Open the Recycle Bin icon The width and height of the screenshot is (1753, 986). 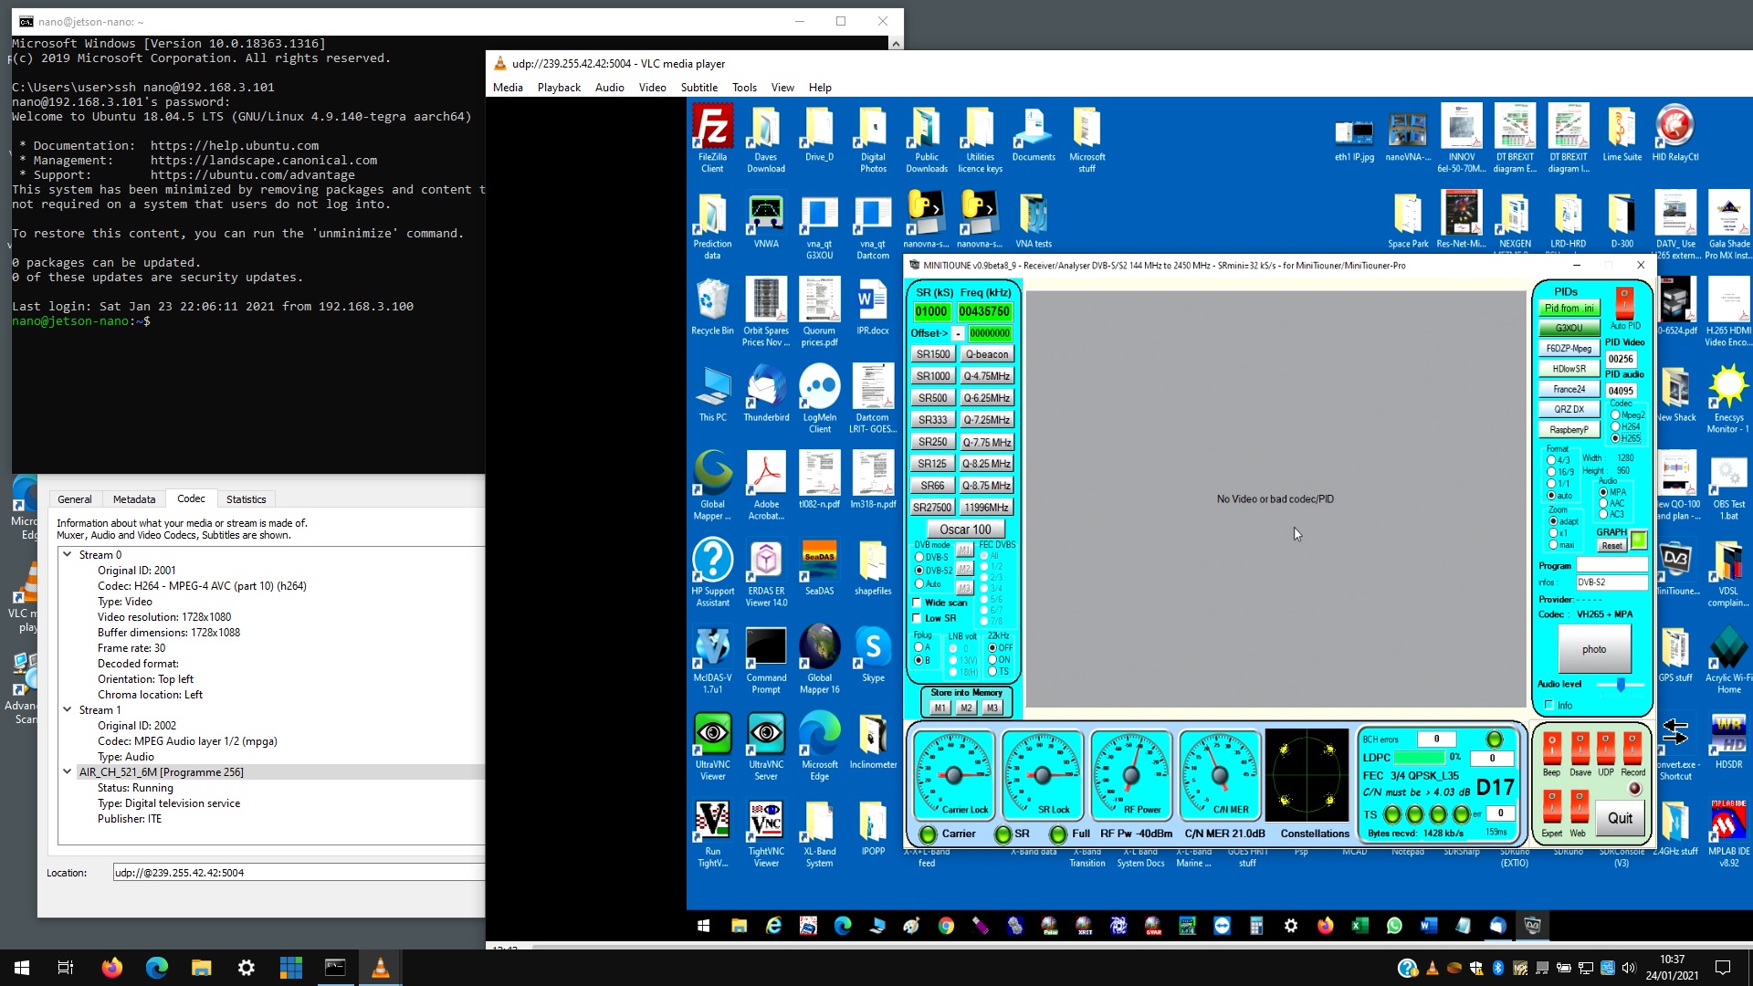pos(712,308)
